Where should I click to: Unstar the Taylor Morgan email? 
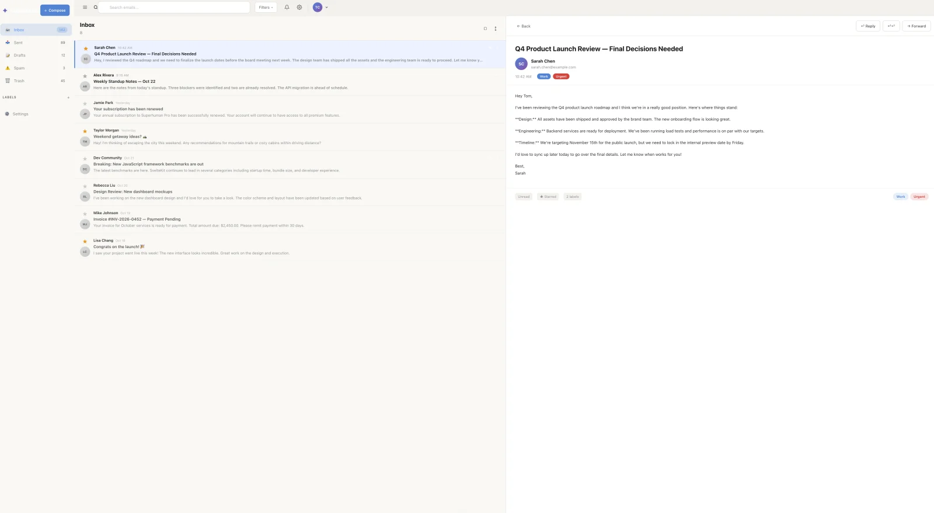click(x=85, y=131)
